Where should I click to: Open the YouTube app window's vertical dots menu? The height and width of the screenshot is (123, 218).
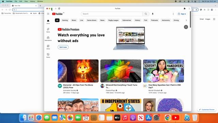tap(189, 9)
